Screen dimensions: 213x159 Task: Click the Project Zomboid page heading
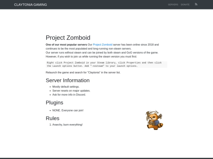coord(68,38)
